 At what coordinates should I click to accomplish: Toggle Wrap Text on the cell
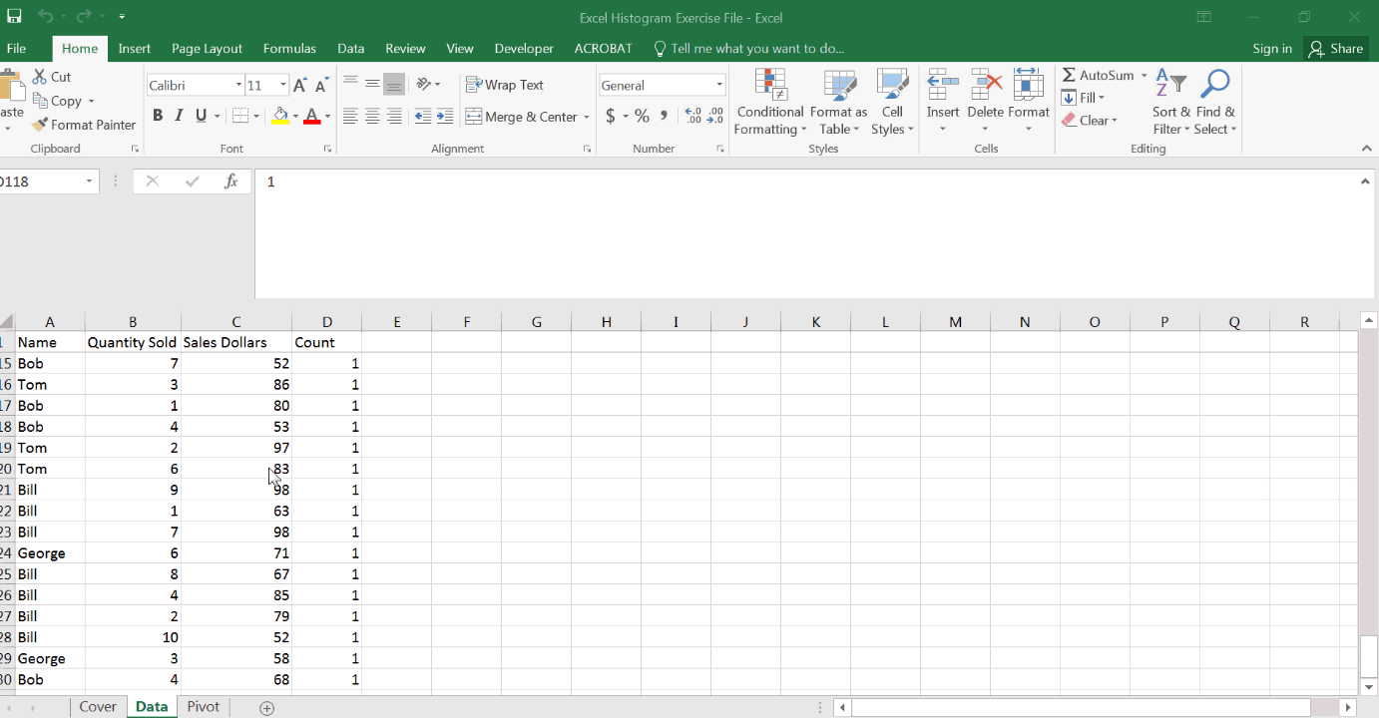505,86
